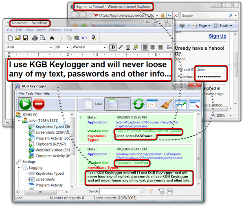Start monitoring with the green play button

(x=25, y=104)
